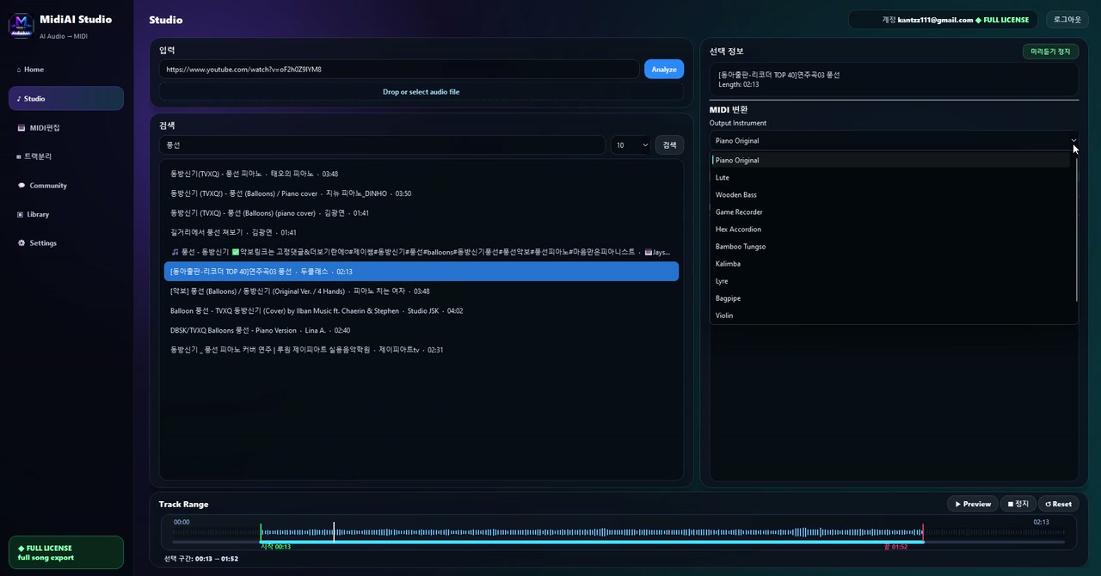Select Studio in the sidebar
The height and width of the screenshot is (576, 1101).
point(66,99)
